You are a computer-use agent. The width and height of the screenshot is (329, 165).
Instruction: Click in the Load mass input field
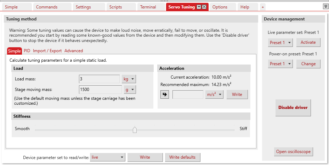[99, 79]
